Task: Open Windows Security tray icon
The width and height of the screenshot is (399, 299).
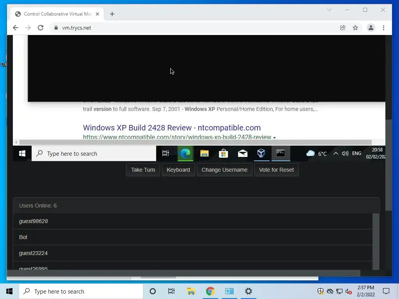Action: [x=320, y=291]
